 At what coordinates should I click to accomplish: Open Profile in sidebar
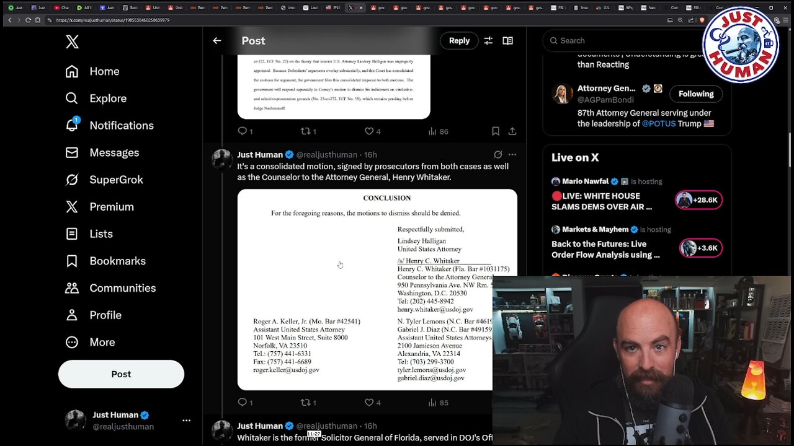(93, 315)
